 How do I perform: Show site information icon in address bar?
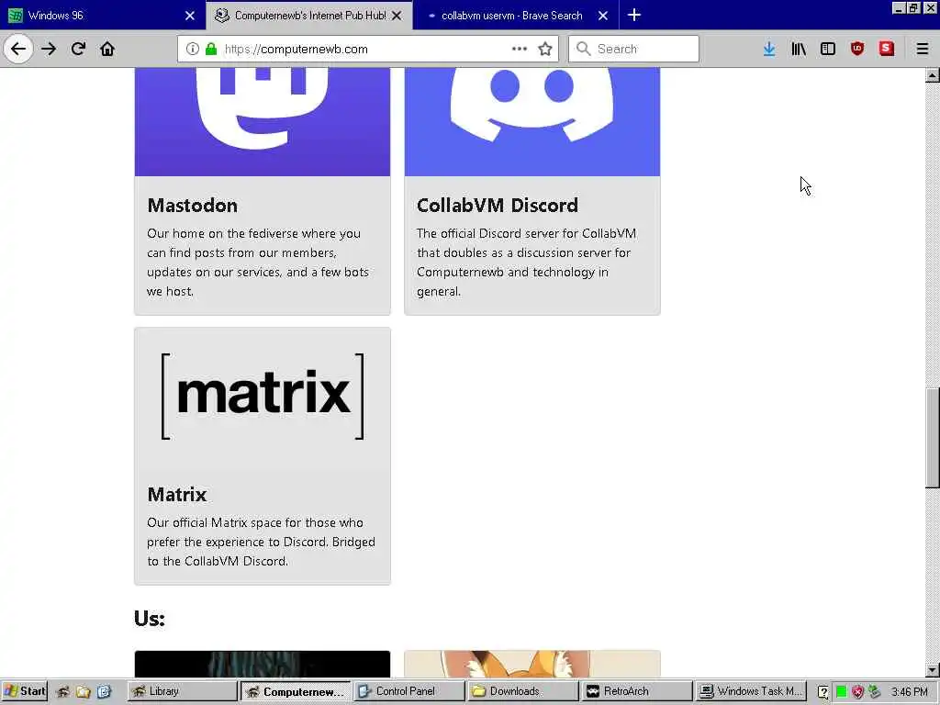(x=192, y=49)
